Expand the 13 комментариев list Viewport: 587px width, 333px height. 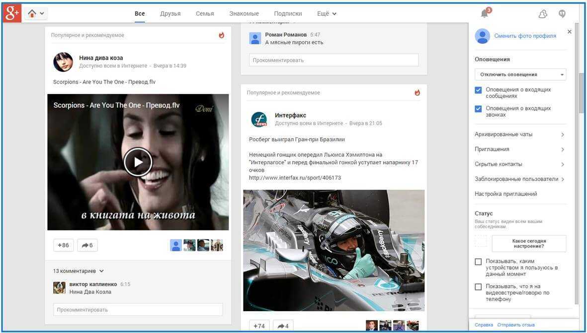(x=79, y=271)
